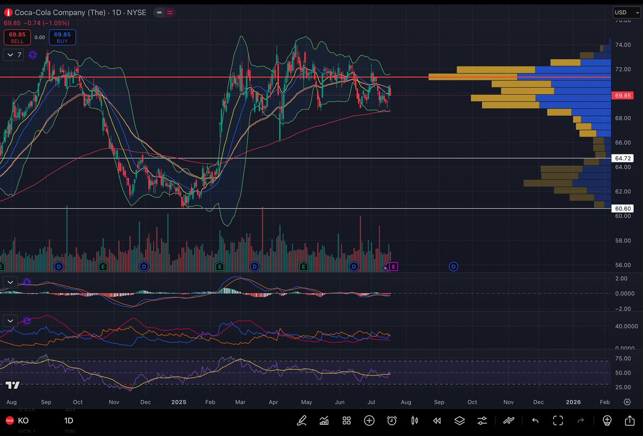This screenshot has height=436, width=643.
Task: Open axis settings gear icon
Action: click(x=627, y=402)
